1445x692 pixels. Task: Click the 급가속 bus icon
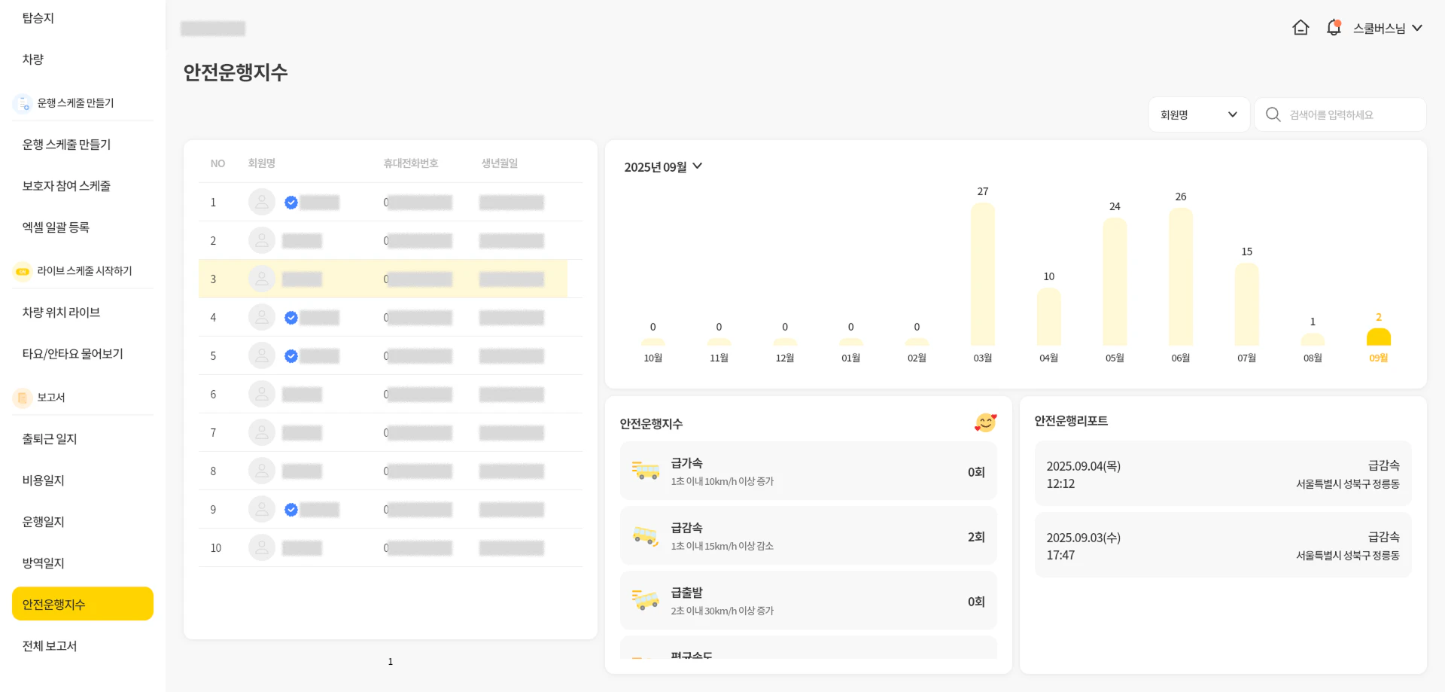click(x=645, y=471)
